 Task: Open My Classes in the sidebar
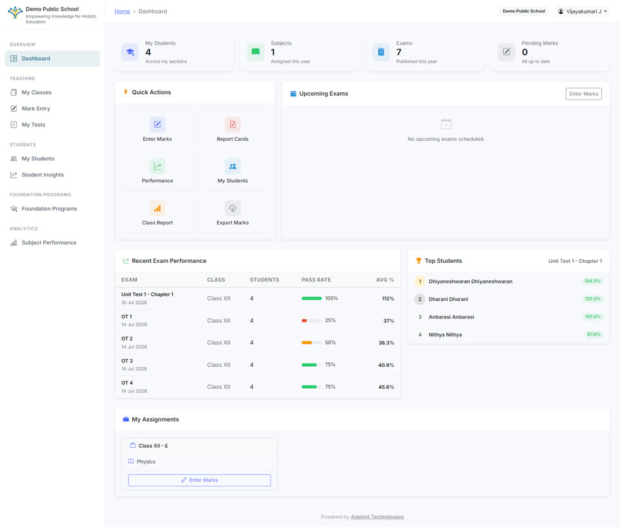(52, 92)
